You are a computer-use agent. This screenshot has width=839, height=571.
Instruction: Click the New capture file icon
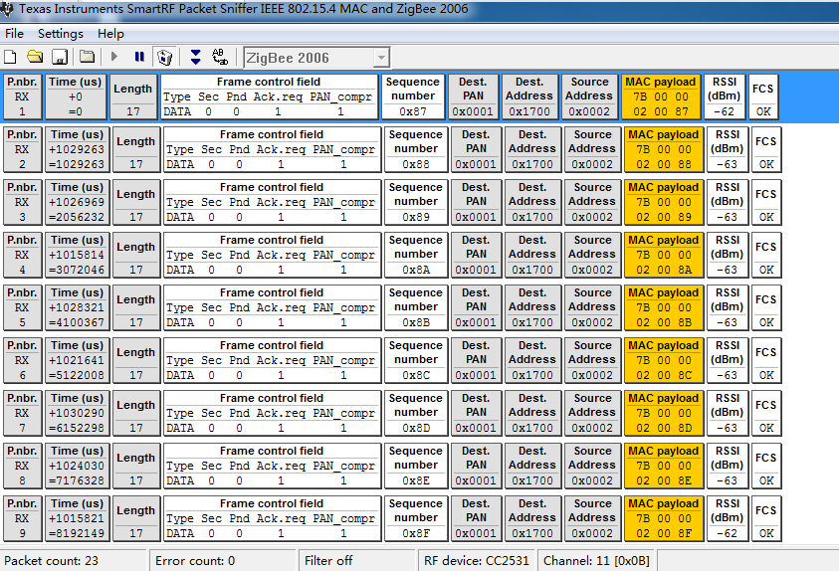(x=10, y=57)
